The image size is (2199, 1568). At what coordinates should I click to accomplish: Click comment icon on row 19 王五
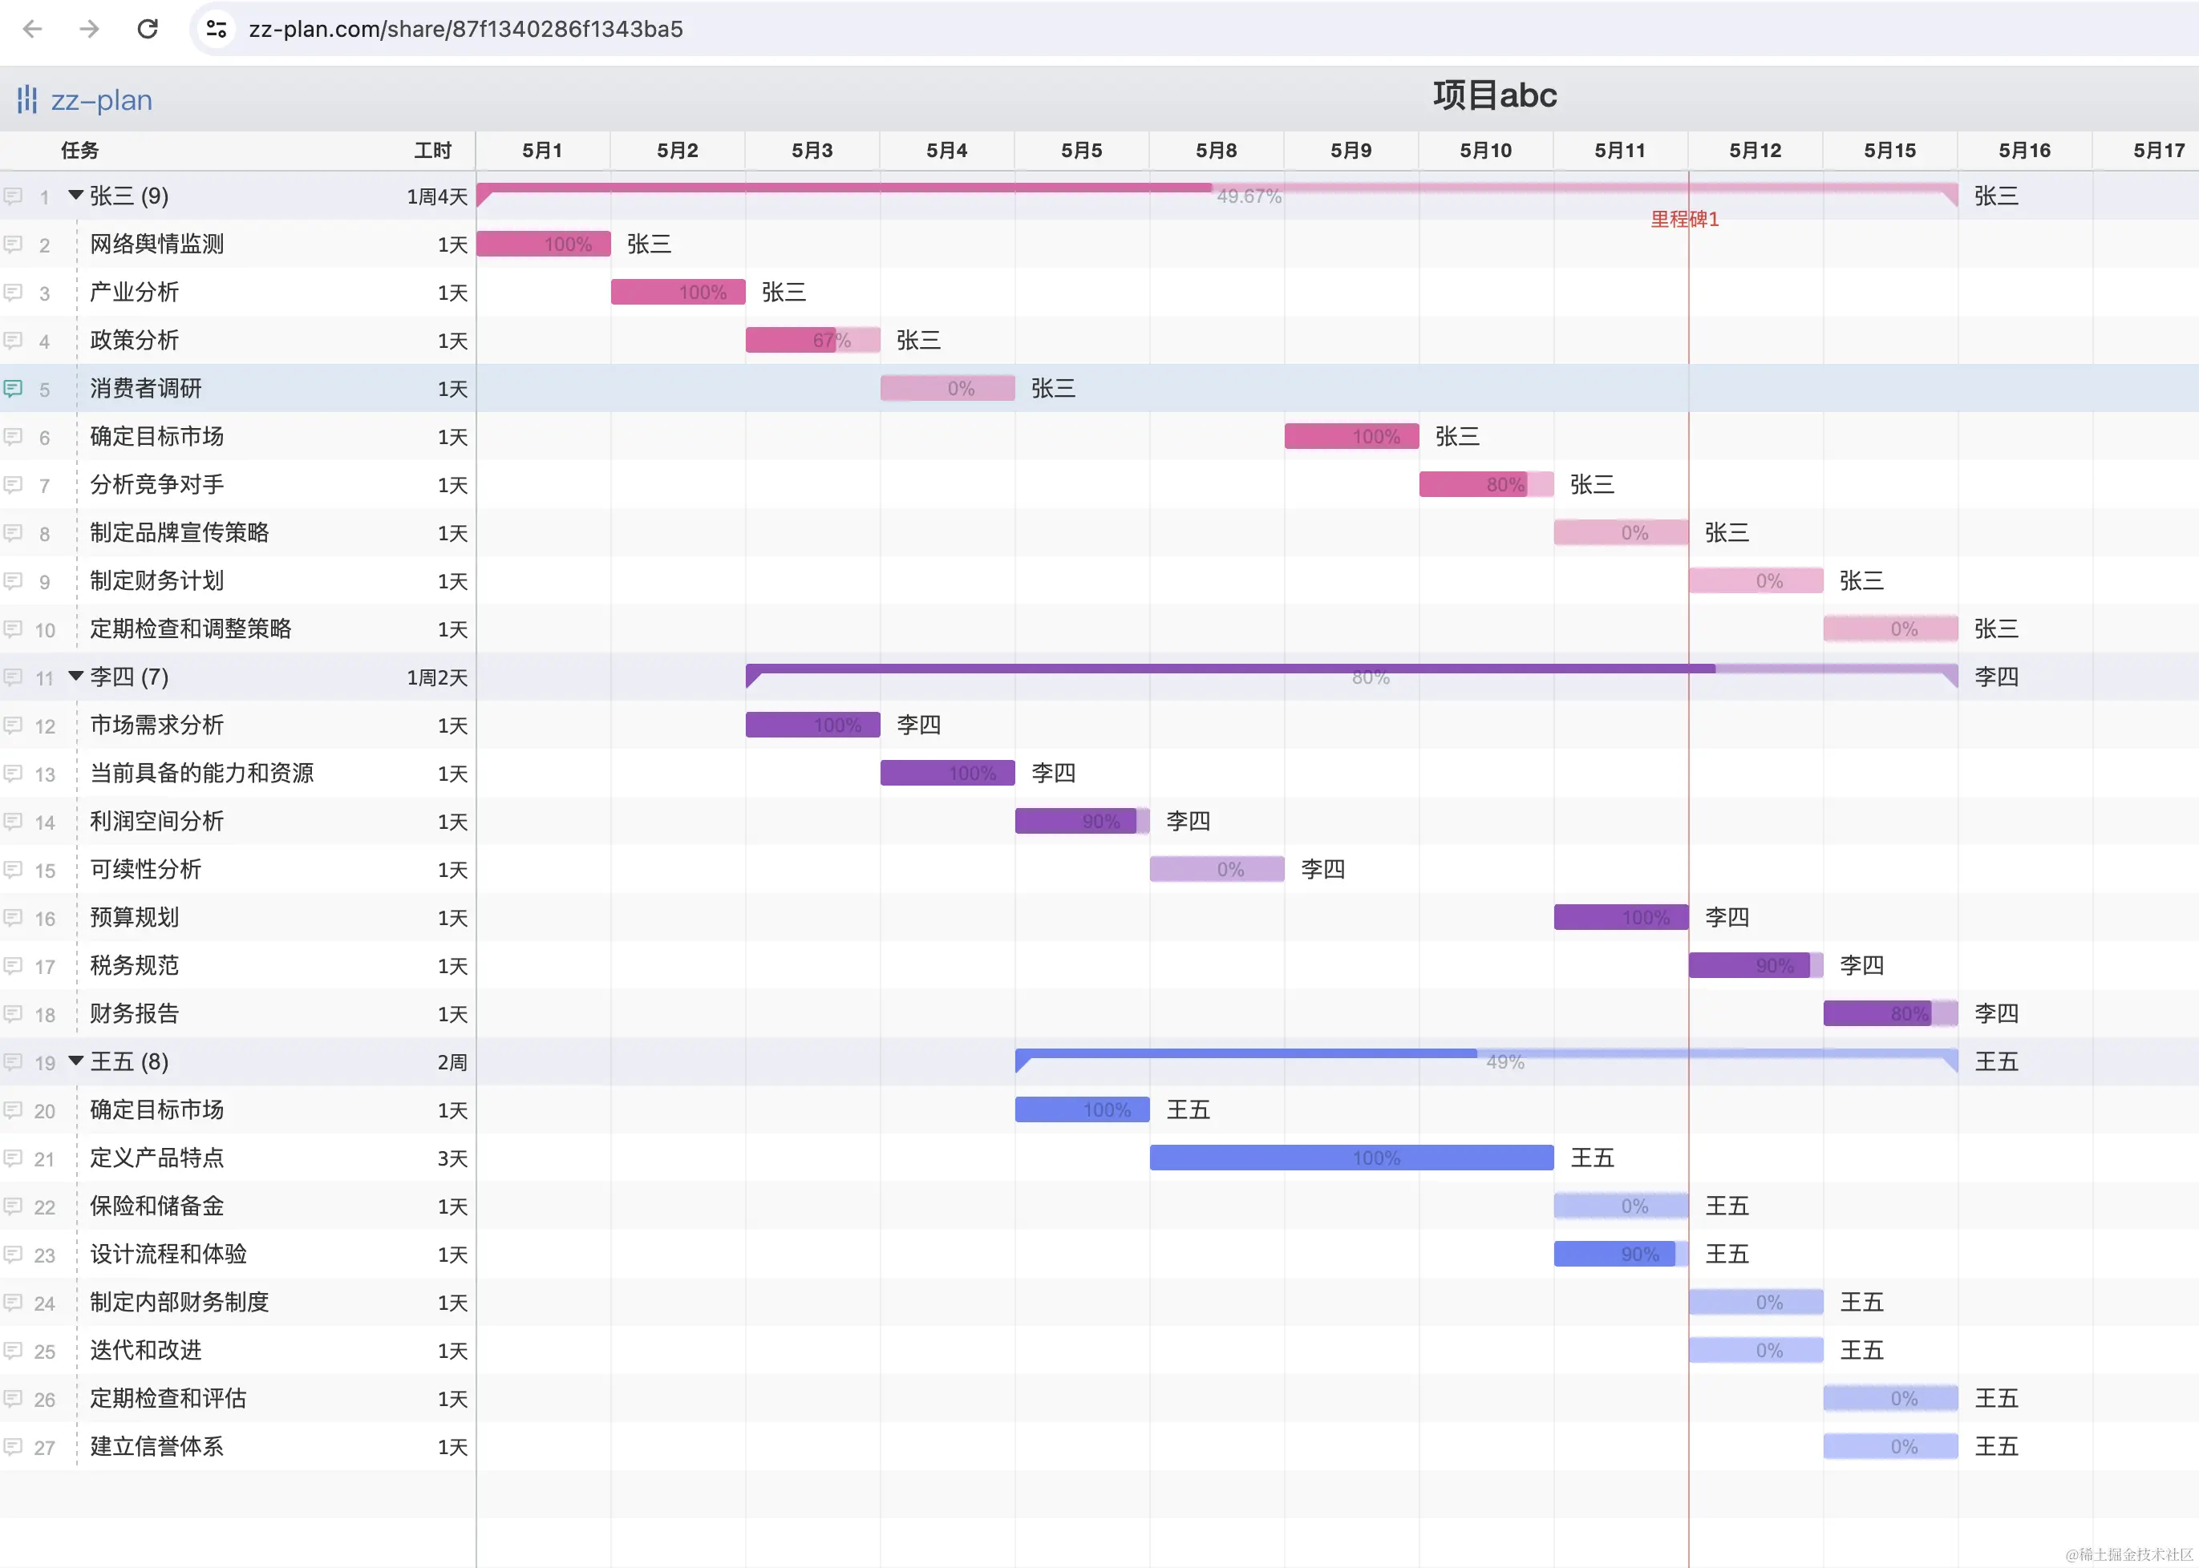point(13,1062)
